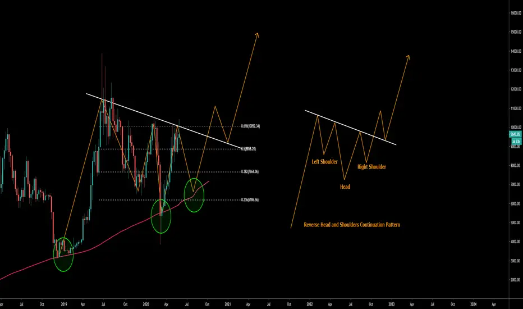This screenshot has height=309, width=523.
Task: Click the 0.5(8858.20) Fibonacci label
Action: (x=249, y=149)
